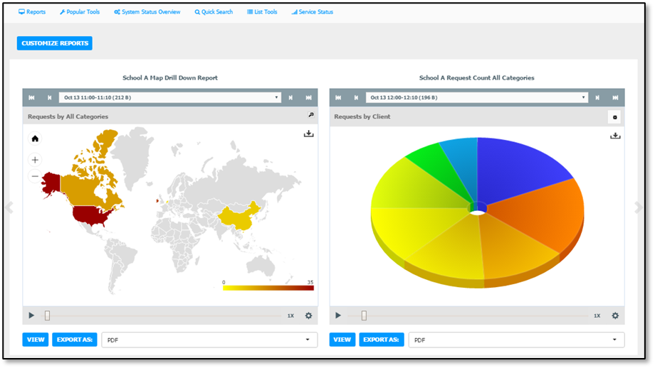Skip to last time interval in pie report
655x368 pixels.
click(615, 97)
